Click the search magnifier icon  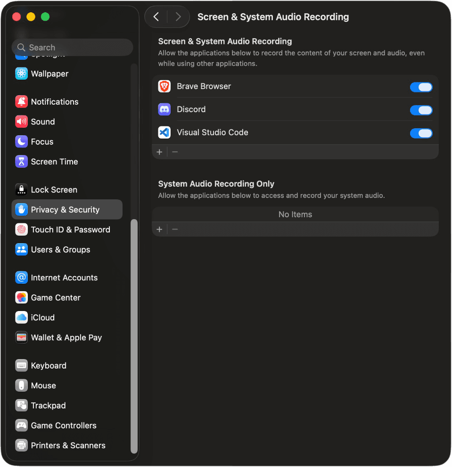coord(21,47)
